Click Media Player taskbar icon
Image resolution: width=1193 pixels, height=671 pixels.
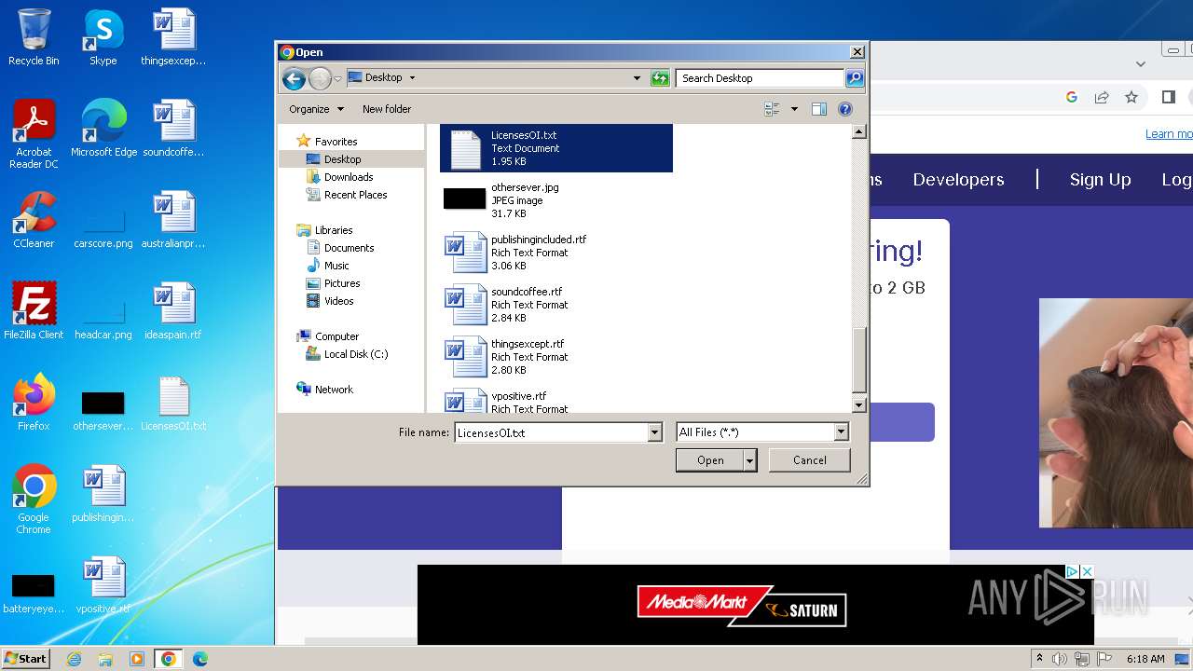coord(137,659)
